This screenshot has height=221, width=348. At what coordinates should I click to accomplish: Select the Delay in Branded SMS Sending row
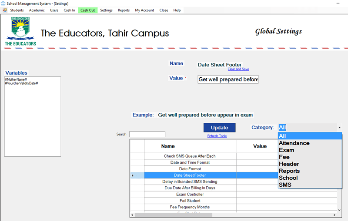pos(190,181)
